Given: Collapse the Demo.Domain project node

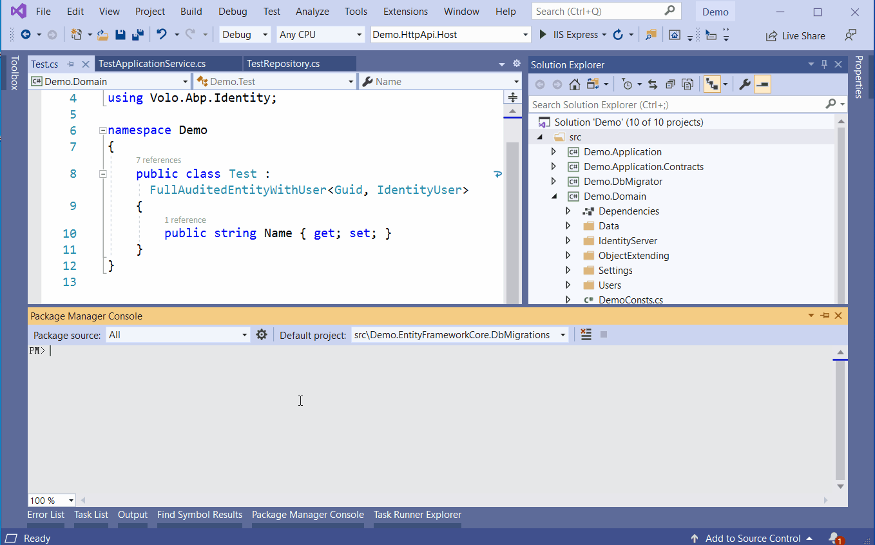Looking at the screenshot, I should (x=553, y=196).
